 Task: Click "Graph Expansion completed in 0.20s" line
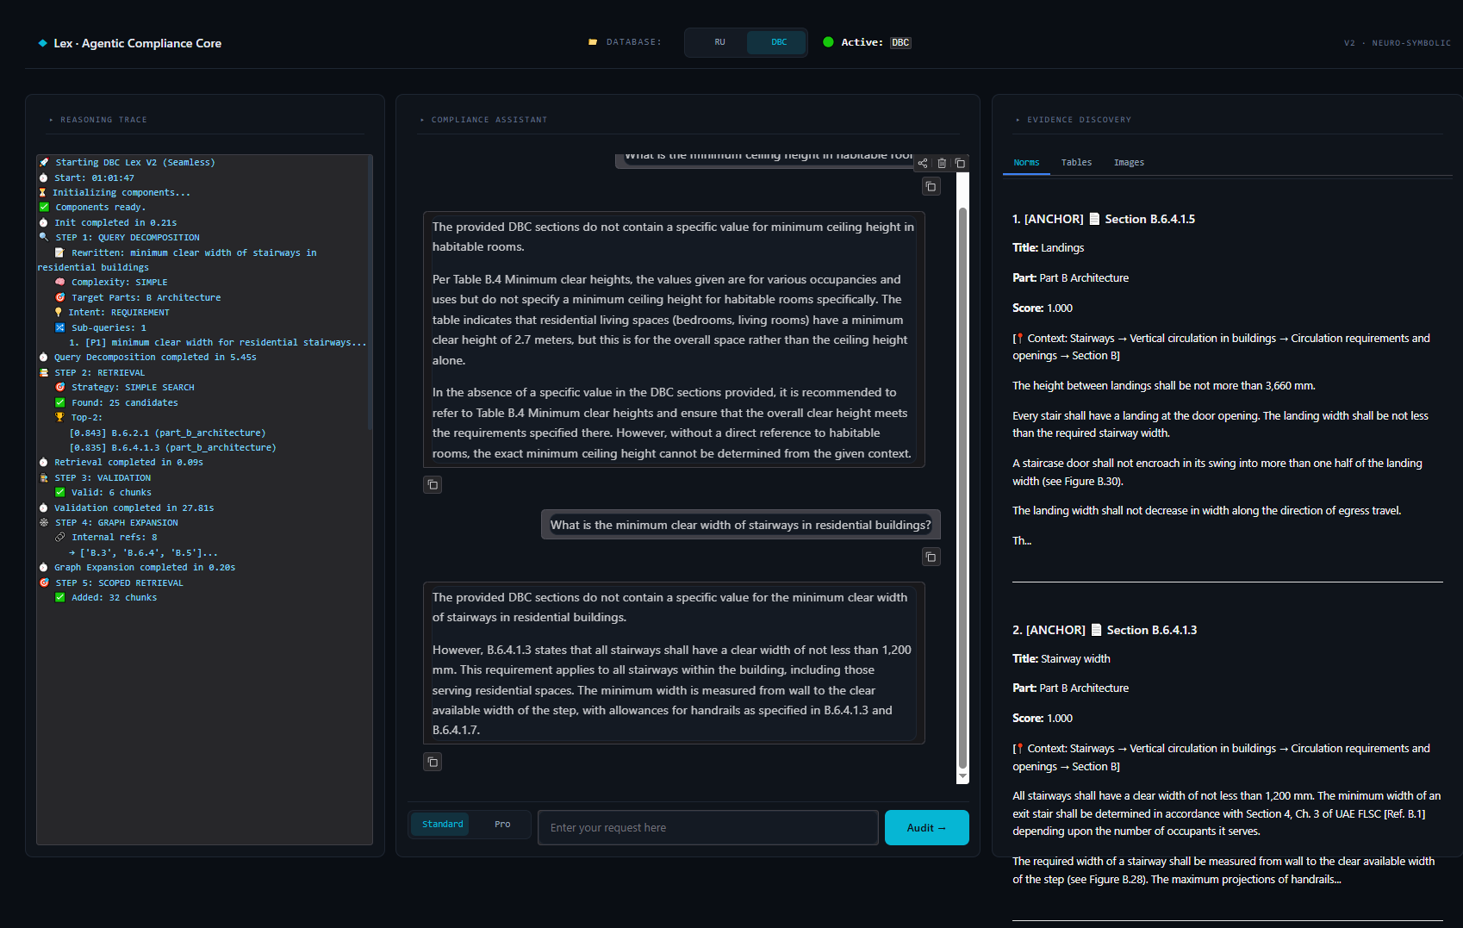[144, 567]
